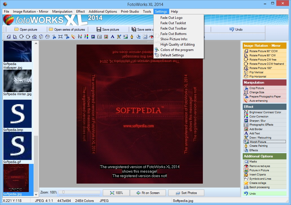Toggle Fade Out Buttons setting
Screen dimensions: 291x205
point(179,34)
